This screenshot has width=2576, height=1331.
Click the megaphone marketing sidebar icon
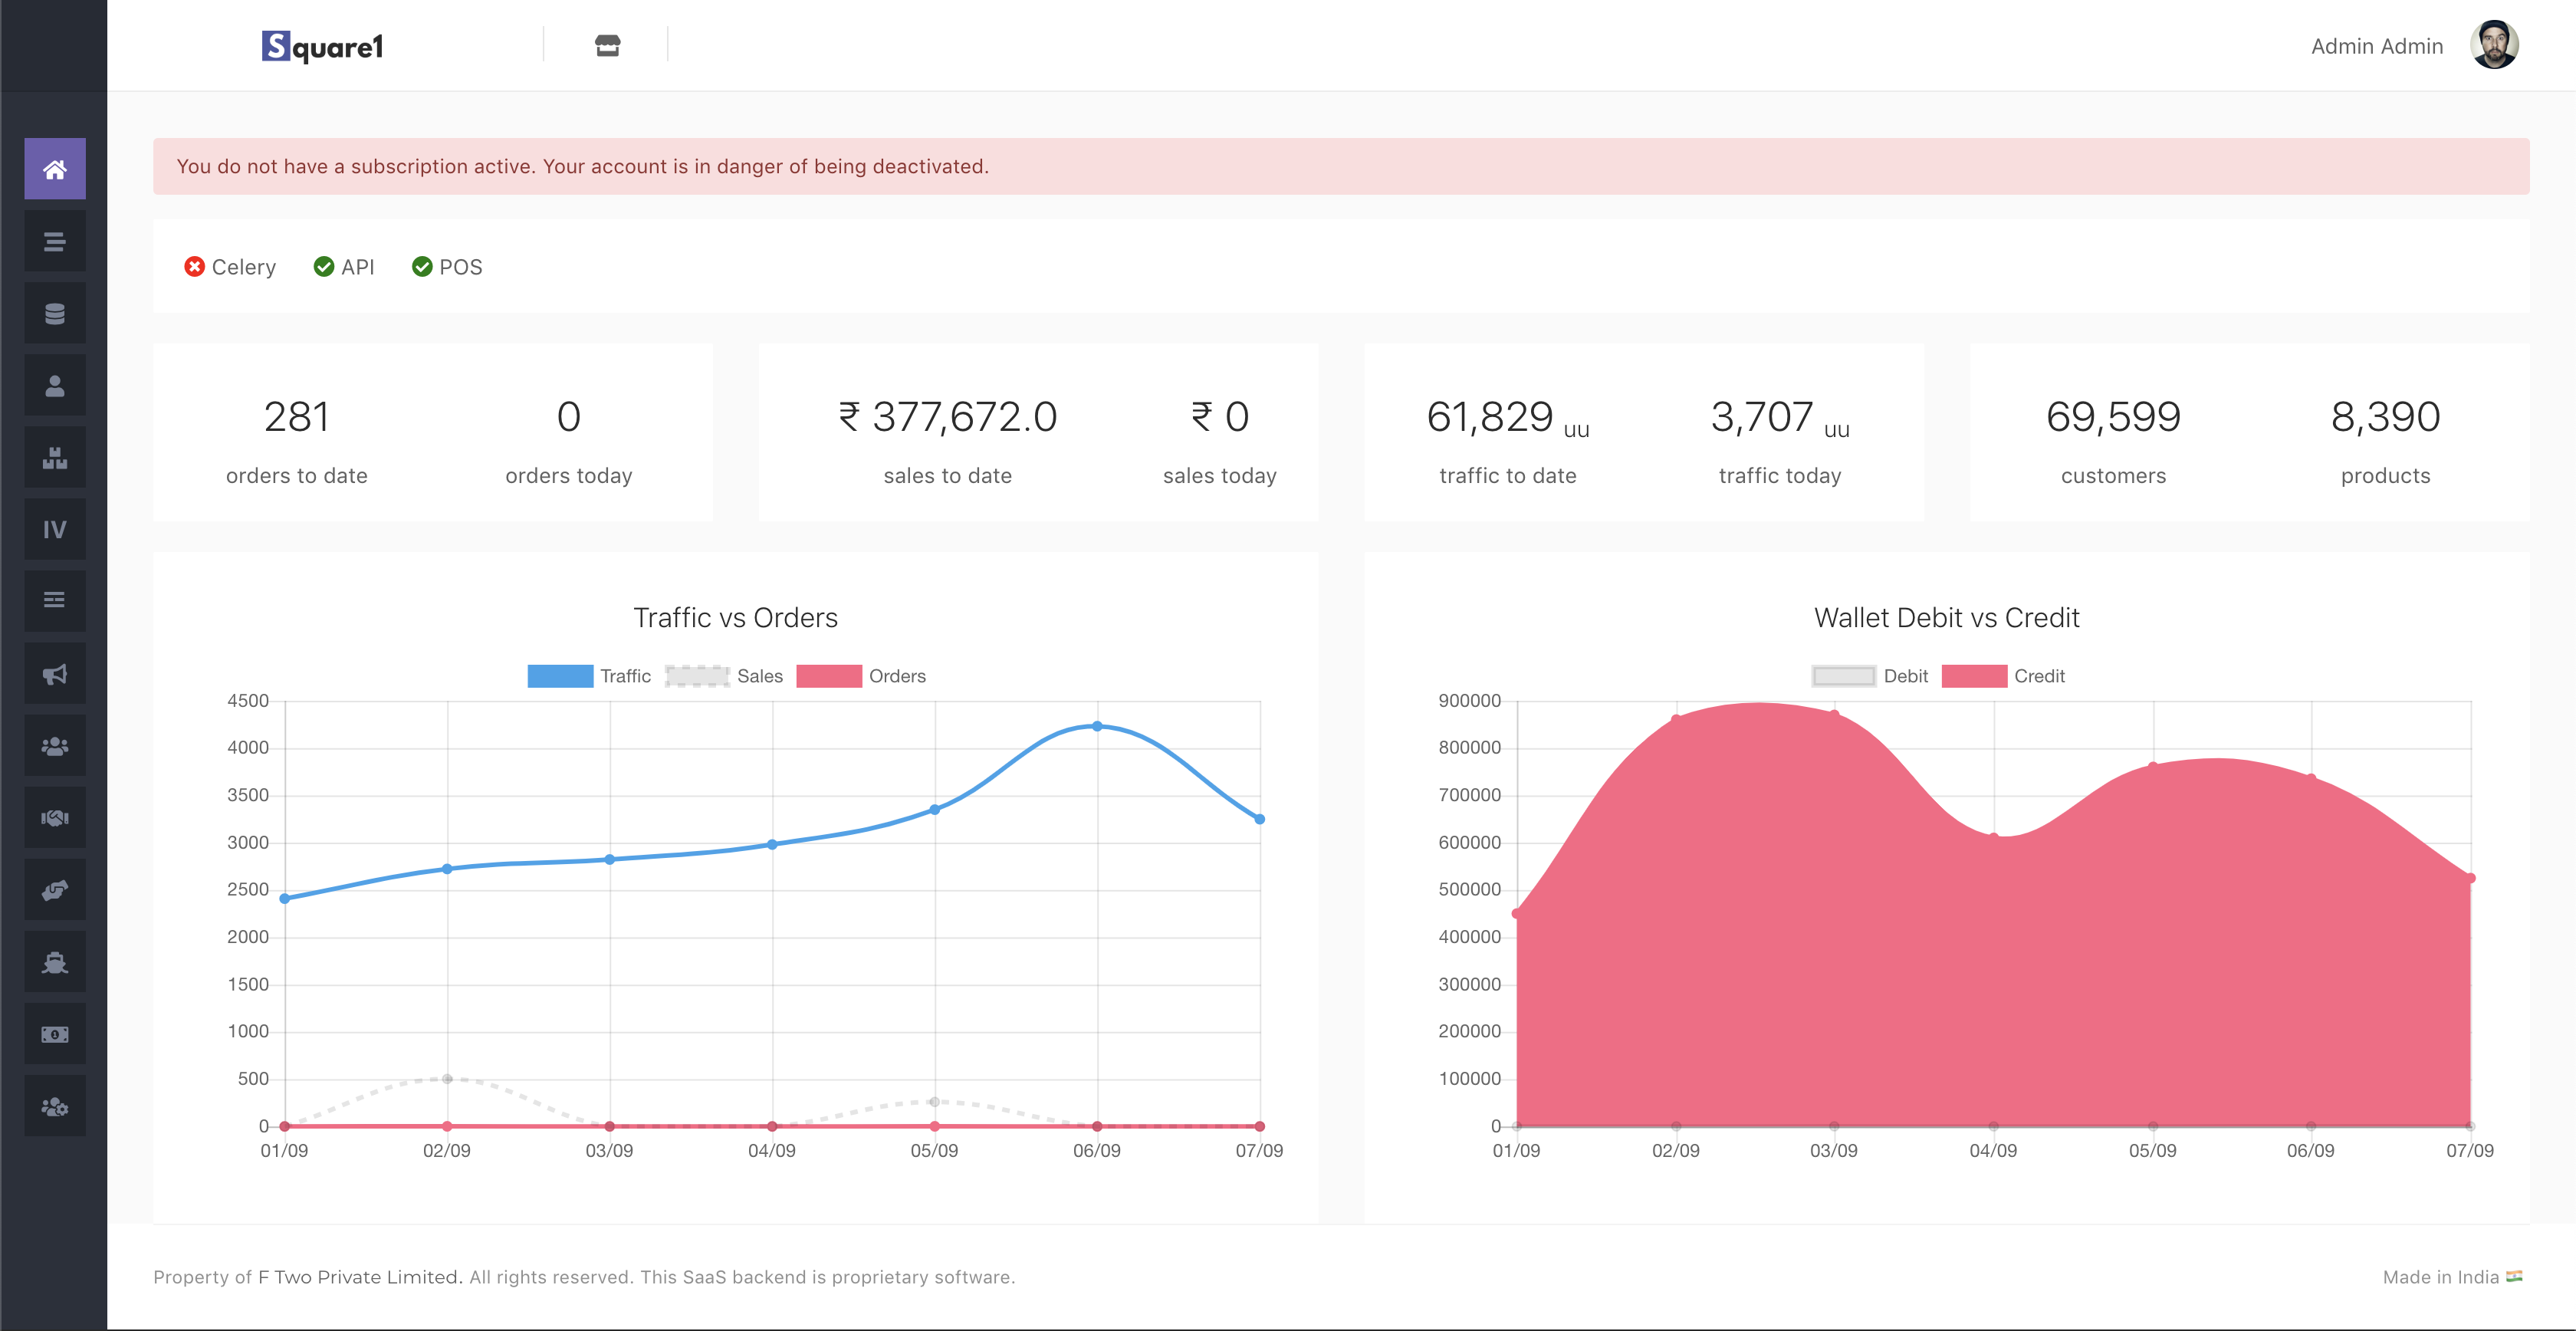pos(55,674)
